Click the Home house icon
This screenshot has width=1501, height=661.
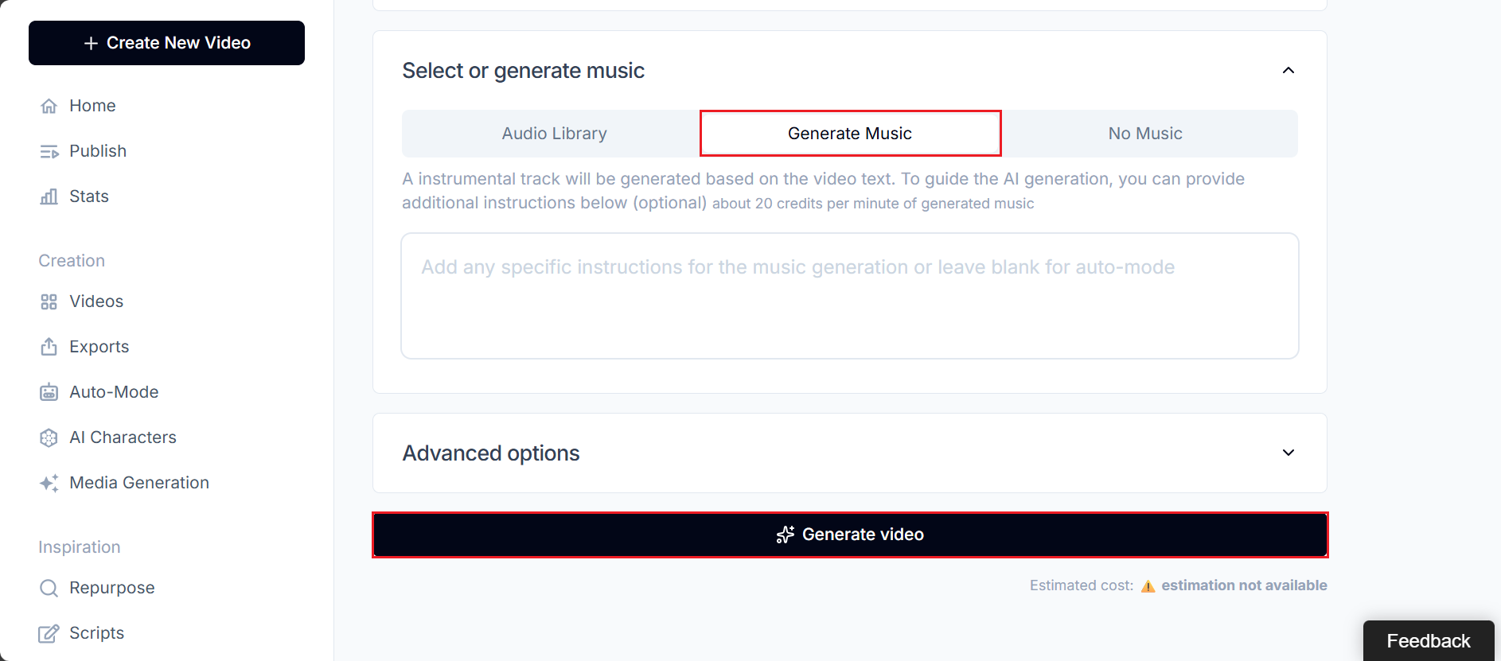(x=49, y=106)
